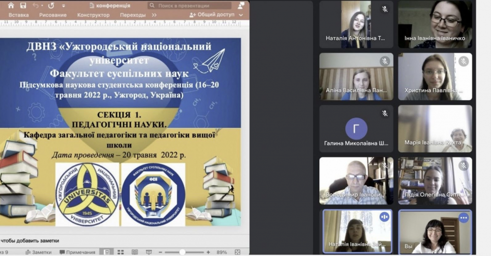Viewport: 491px width, 256px height.
Task: Click Наталія Антонівна's muted microphone icon
Action: coord(385,9)
